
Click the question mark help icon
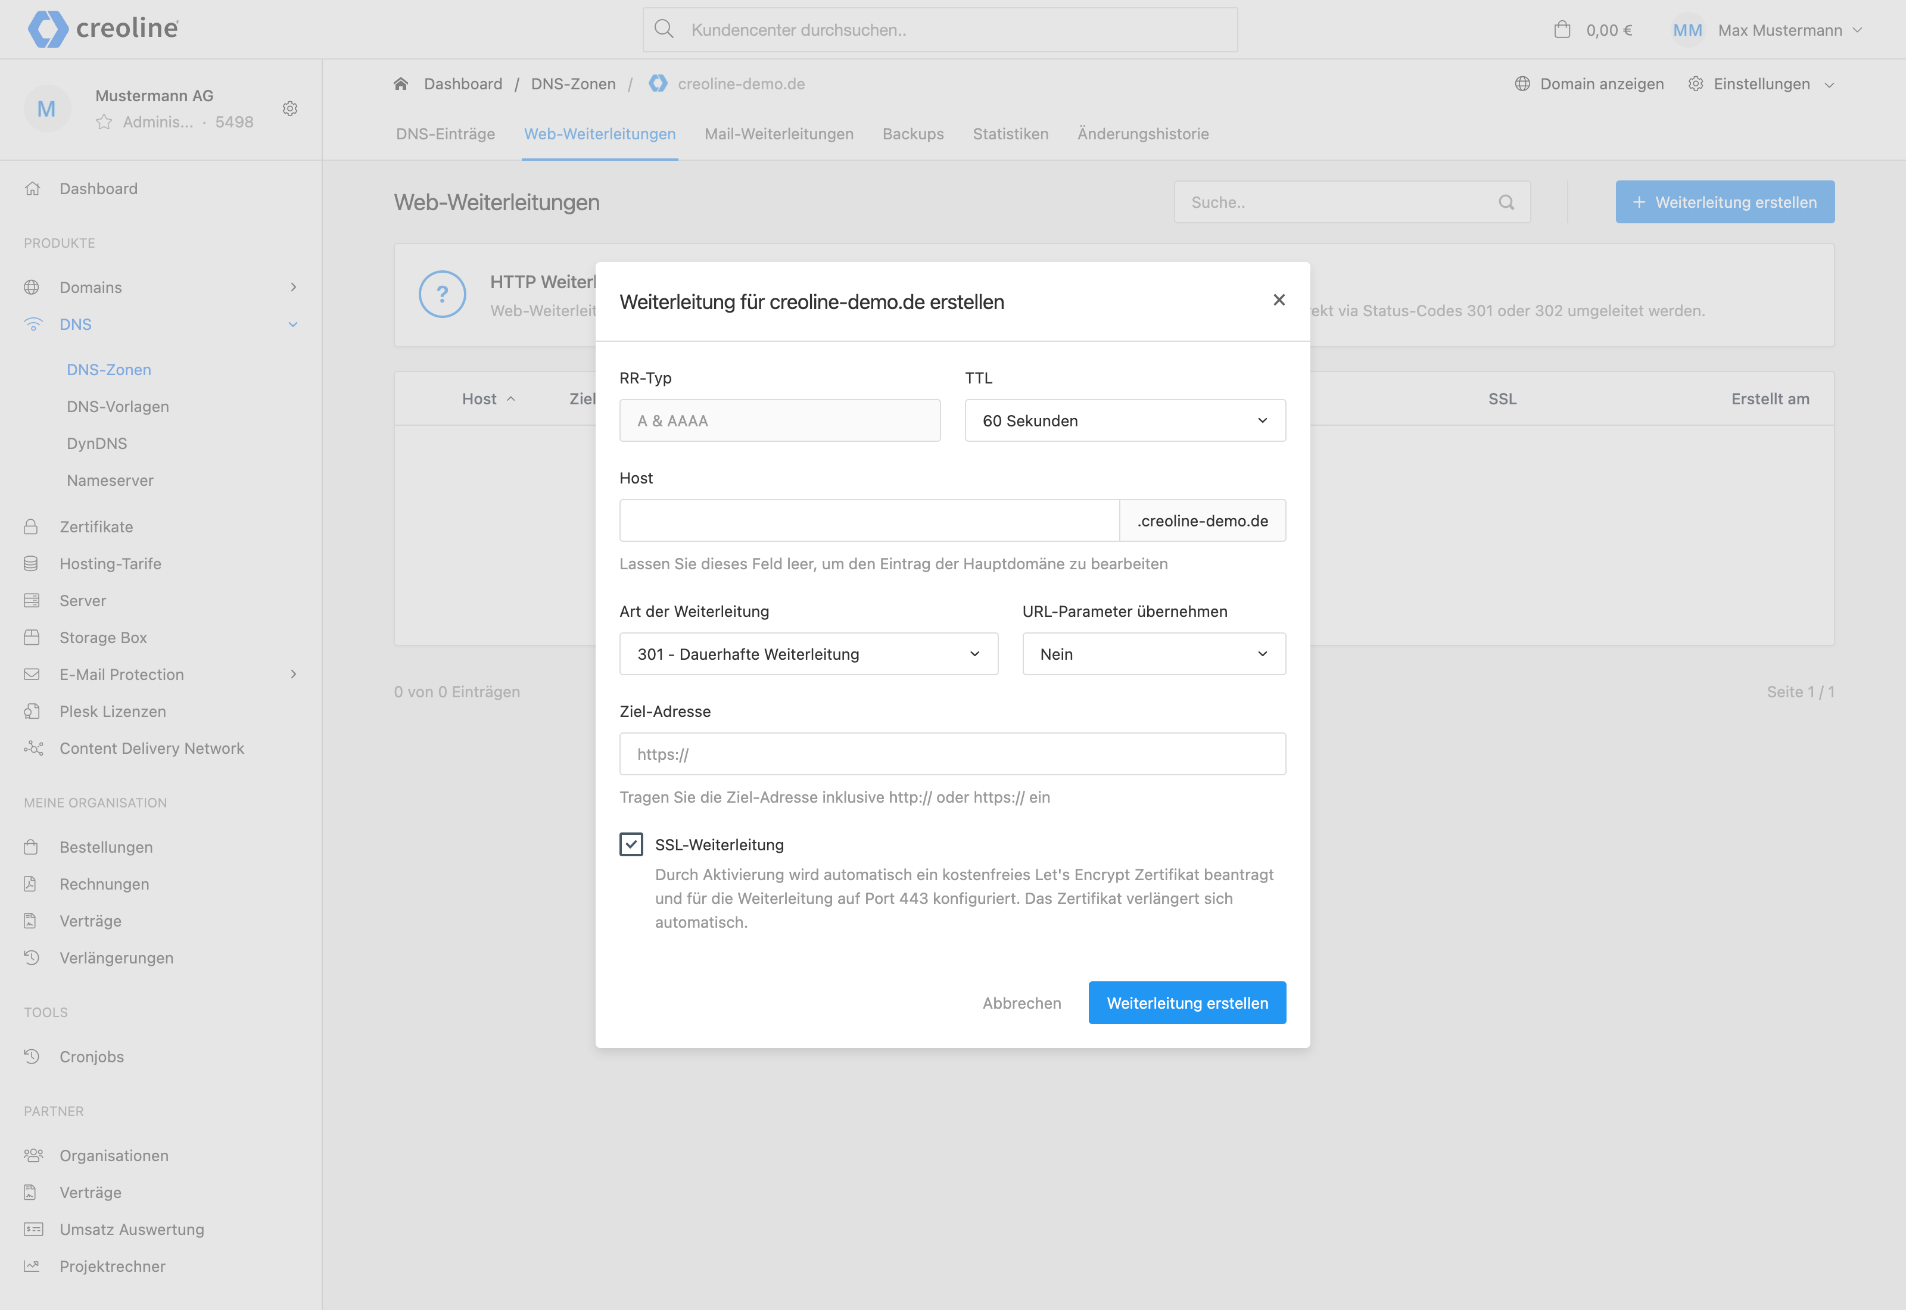(x=441, y=294)
